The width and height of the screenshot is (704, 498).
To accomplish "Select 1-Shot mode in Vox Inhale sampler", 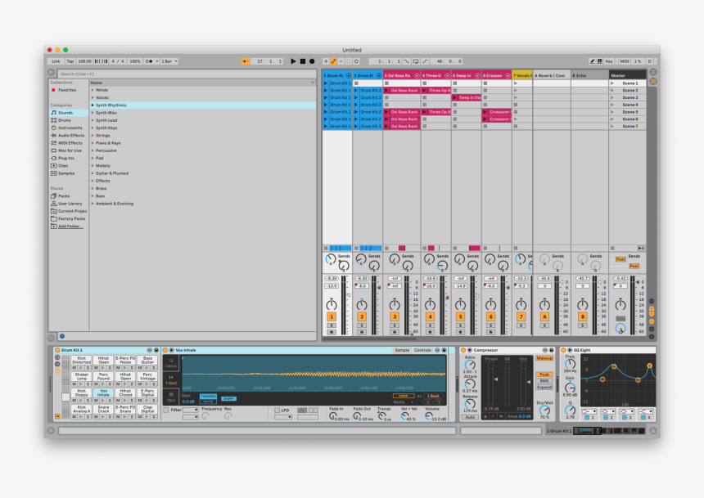I will (171, 379).
